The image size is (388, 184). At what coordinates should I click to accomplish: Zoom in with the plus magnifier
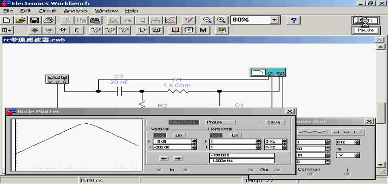click(221, 20)
